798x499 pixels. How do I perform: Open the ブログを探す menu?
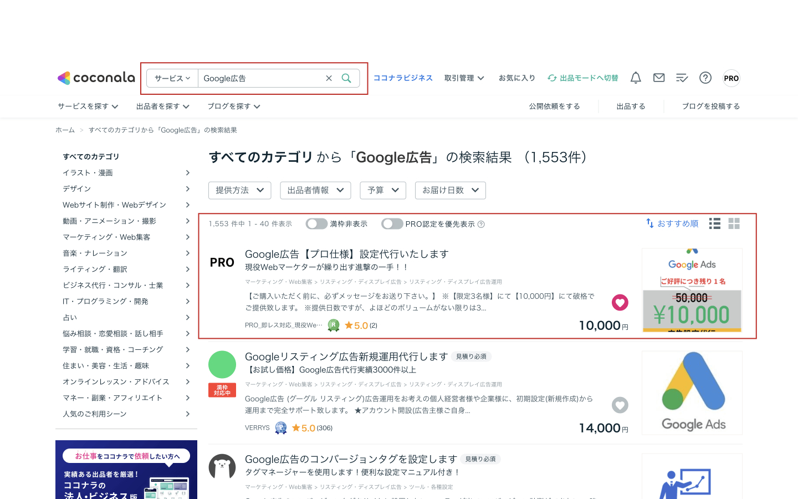point(233,106)
